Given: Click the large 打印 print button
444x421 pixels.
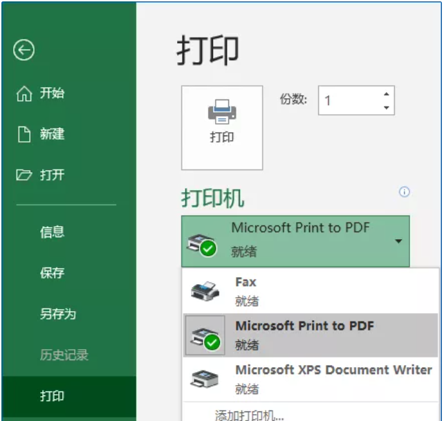Looking at the screenshot, I should pyautogui.click(x=222, y=128).
